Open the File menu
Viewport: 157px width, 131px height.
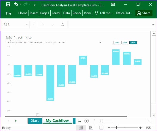(x=8, y=13)
